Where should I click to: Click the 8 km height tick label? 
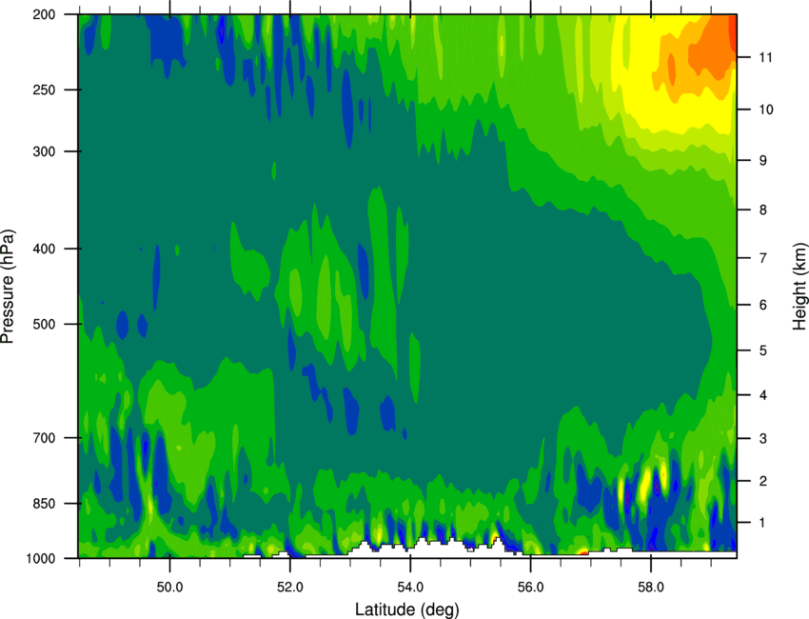click(763, 210)
